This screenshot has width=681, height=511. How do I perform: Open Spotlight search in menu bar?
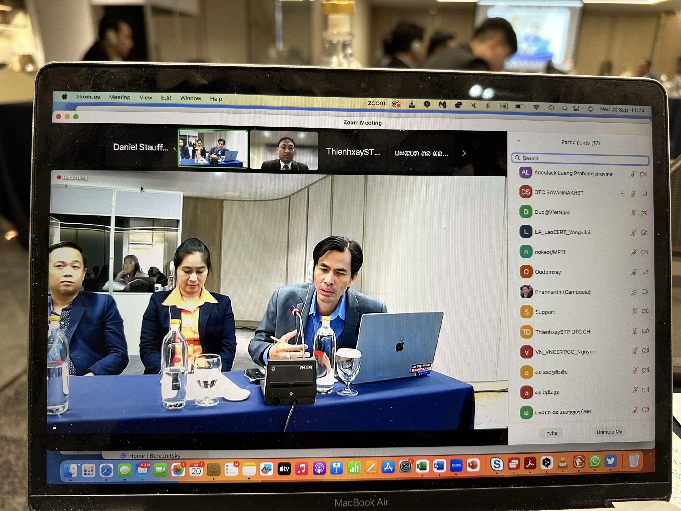(x=565, y=108)
